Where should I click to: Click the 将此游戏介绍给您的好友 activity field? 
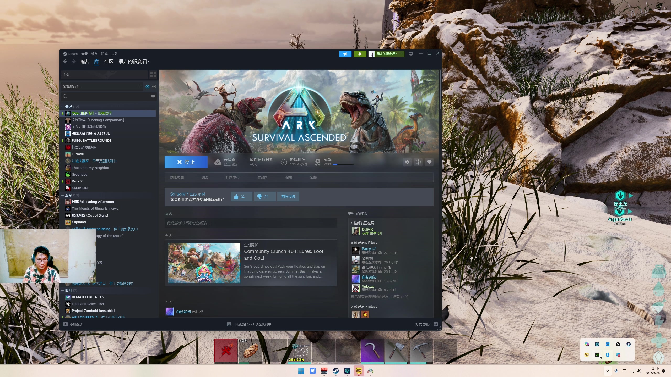(251, 223)
